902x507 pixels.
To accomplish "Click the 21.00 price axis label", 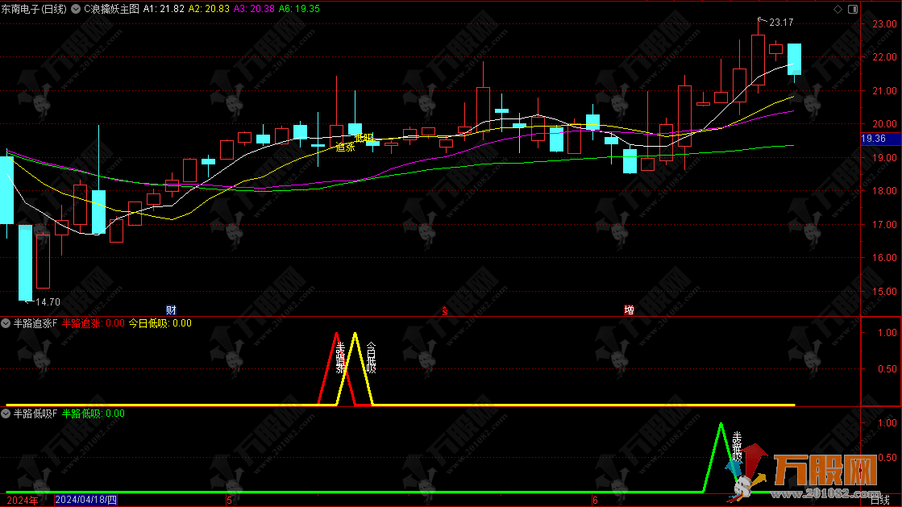I will pyautogui.click(x=884, y=91).
